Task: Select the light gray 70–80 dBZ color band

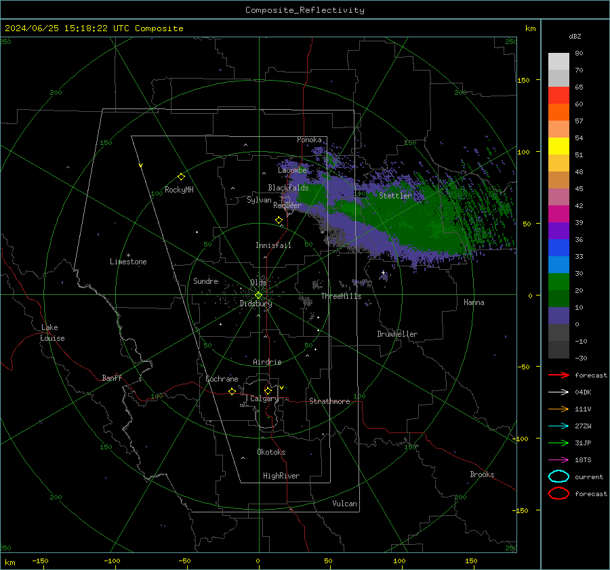Action: click(558, 62)
